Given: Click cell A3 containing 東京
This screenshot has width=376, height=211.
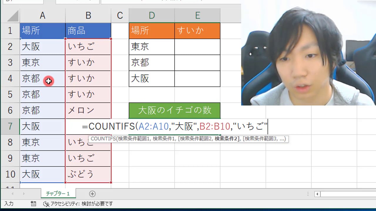Looking at the screenshot, I should pos(43,63).
